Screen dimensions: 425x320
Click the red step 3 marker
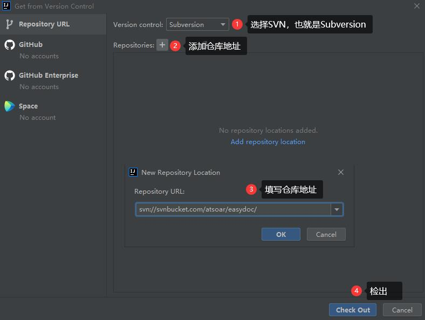click(x=251, y=189)
